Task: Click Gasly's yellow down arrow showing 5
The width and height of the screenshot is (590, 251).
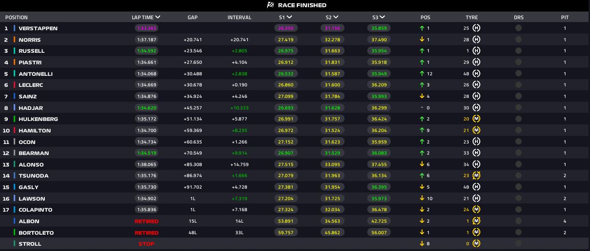Action: click(422, 187)
